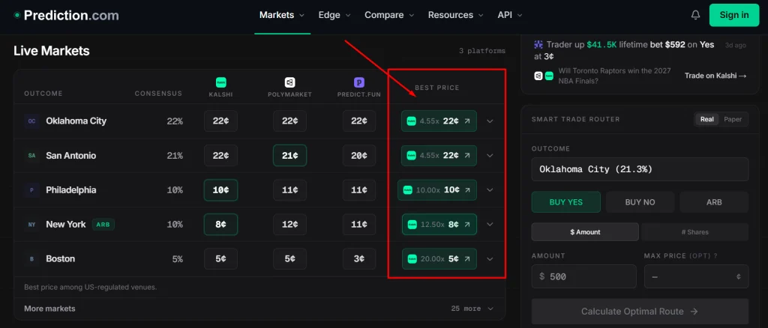Click the New York NY team badge
The image size is (768, 328).
pyautogui.click(x=31, y=225)
